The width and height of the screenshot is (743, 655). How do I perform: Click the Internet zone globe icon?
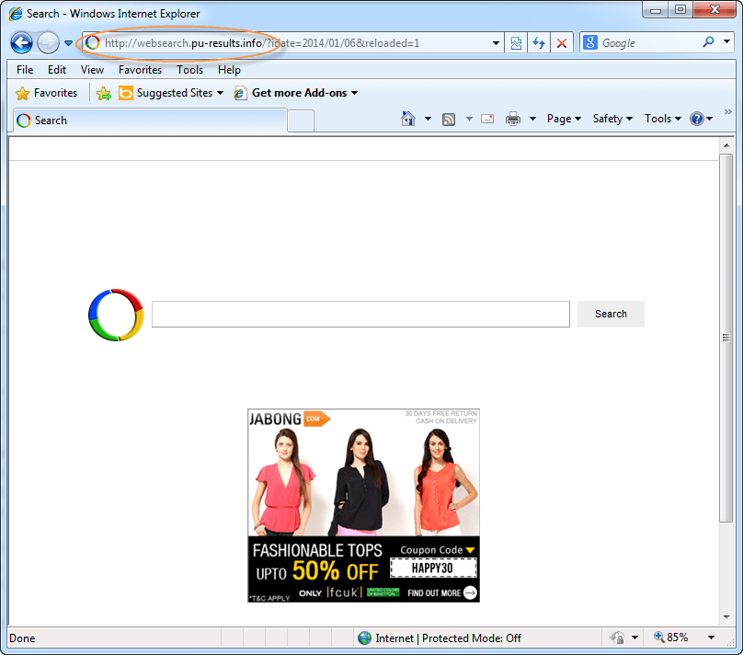click(364, 638)
